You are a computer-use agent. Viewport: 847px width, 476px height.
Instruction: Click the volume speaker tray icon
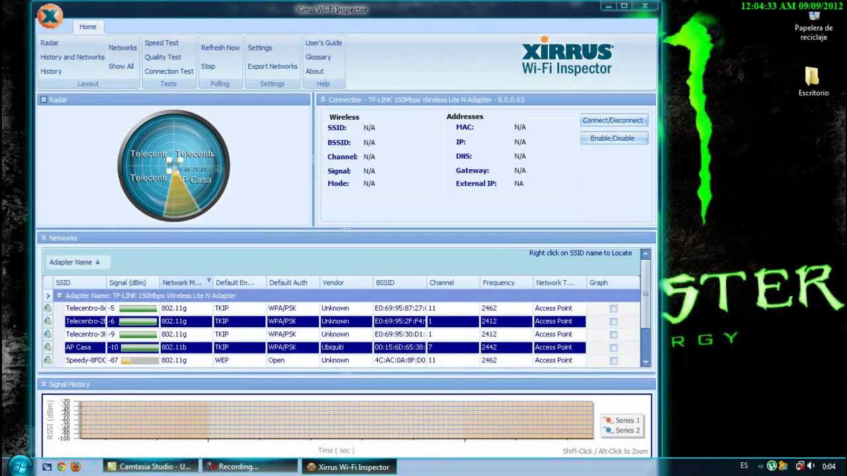click(811, 466)
